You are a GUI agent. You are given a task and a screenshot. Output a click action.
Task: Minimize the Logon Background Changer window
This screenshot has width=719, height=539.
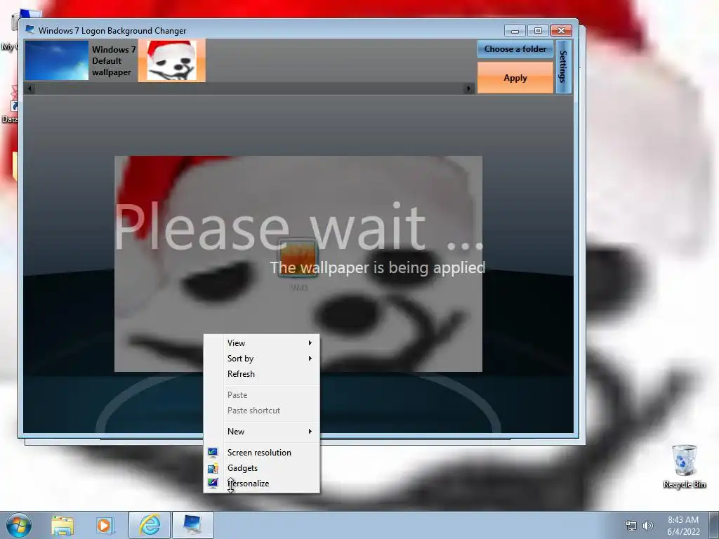515,31
